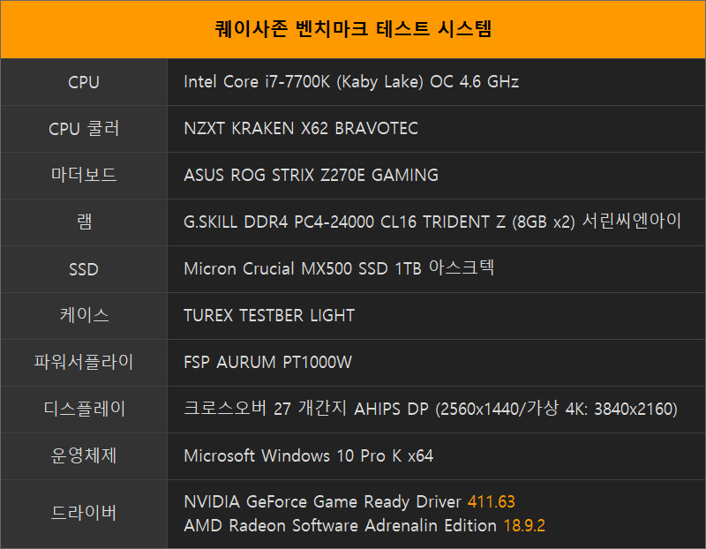Click the '디스플레이' row label
This screenshot has width=706, height=549.
pos(84,409)
